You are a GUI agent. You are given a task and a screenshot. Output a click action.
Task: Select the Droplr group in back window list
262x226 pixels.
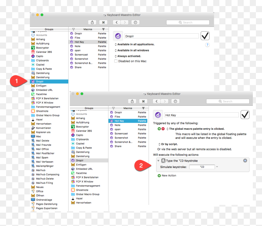[x=49, y=81]
